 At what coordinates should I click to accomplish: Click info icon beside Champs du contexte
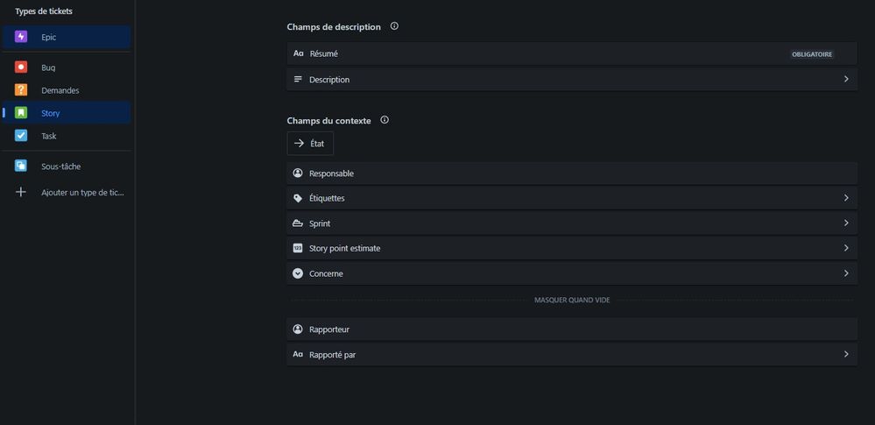[x=385, y=120]
